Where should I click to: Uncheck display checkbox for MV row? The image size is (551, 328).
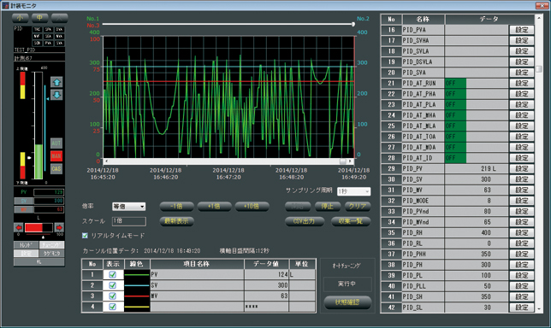[x=112, y=296]
